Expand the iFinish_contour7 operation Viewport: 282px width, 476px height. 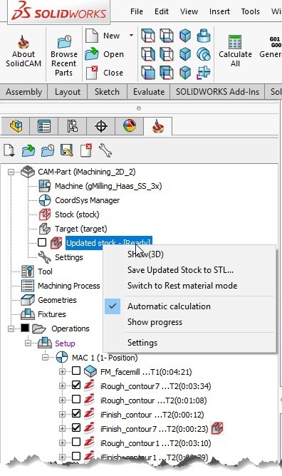(62, 428)
